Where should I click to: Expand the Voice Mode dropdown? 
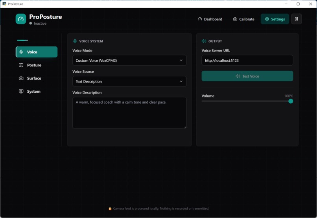129,60
